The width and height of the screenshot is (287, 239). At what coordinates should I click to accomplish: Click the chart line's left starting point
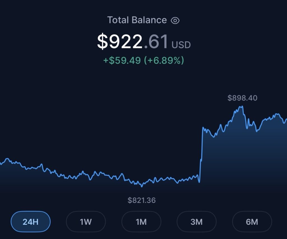pos(1,164)
